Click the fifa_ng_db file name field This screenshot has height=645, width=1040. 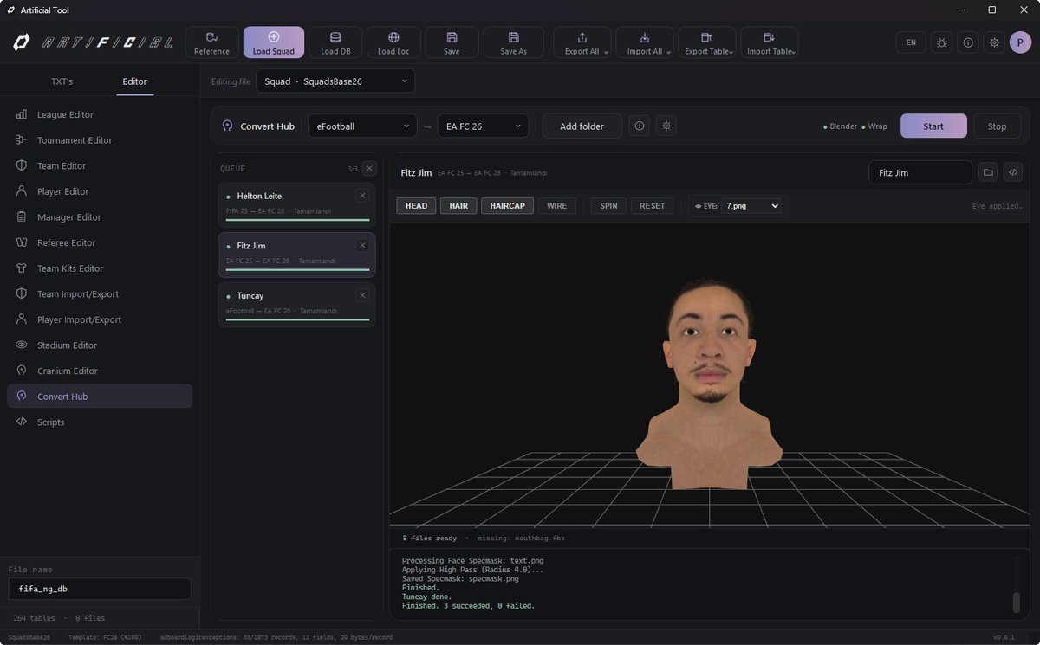100,589
